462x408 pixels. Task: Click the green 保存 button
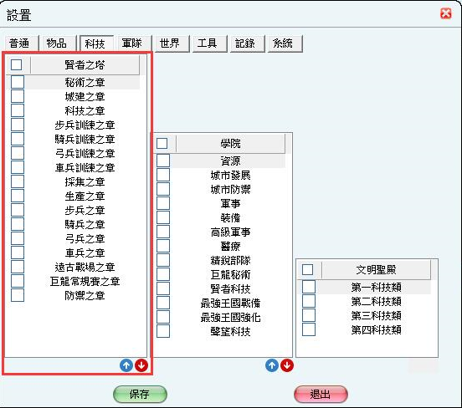coord(140,394)
